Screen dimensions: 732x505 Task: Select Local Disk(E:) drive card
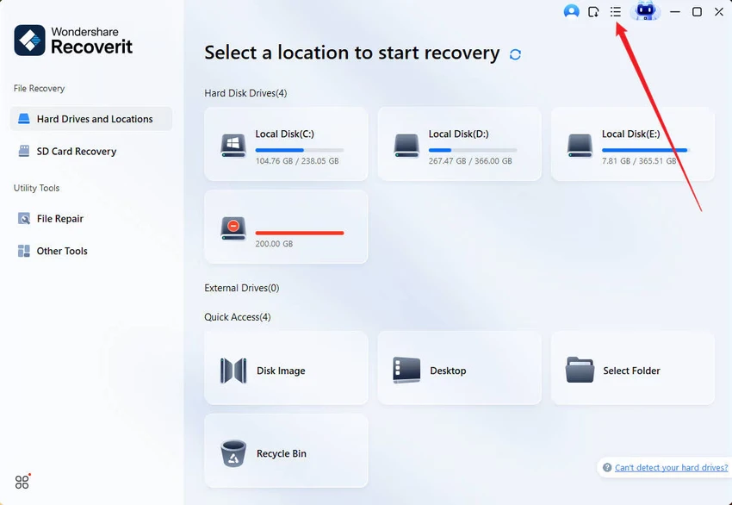pyautogui.click(x=633, y=144)
